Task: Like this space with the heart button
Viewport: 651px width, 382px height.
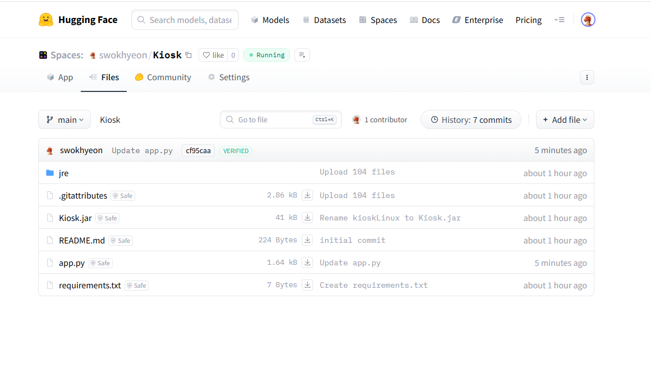Action: (x=214, y=55)
